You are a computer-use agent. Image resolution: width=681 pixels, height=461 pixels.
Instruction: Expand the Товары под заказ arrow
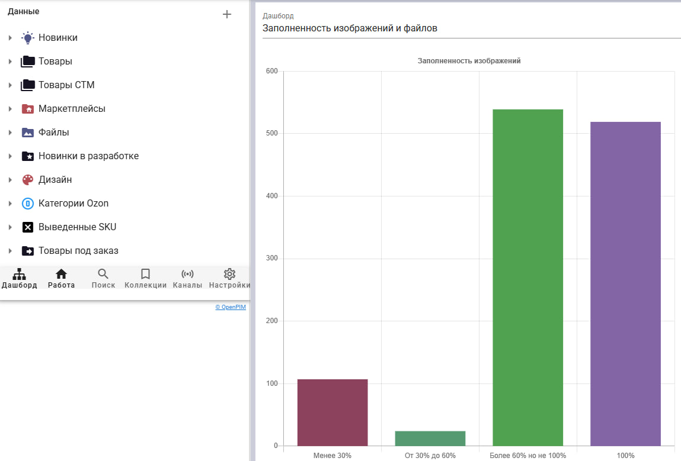click(x=10, y=251)
